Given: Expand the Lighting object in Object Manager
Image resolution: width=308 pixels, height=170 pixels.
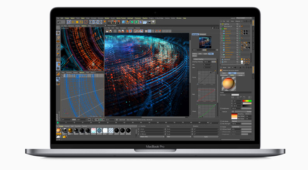Looking at the screenshot, I should (x=221, y=24).
